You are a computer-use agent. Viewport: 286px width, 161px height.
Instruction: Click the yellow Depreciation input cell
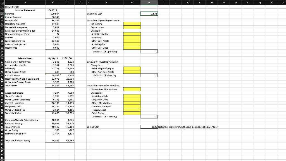point(132,27)
